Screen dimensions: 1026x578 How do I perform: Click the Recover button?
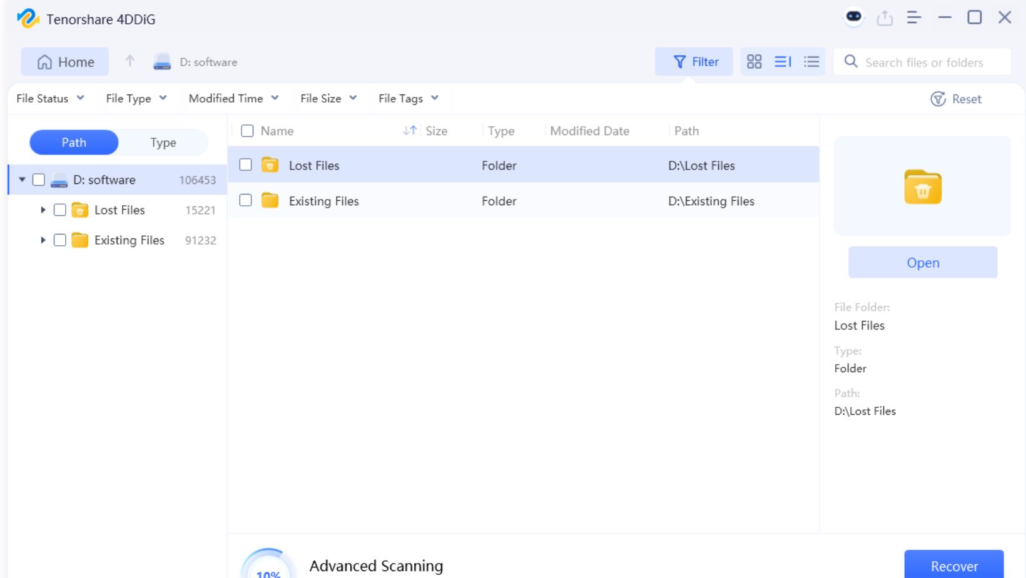(953, 565)
